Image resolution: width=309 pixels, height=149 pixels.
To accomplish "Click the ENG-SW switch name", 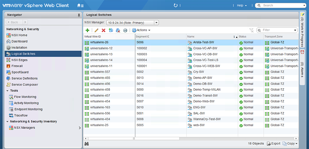I will click(x=199, y=107).
